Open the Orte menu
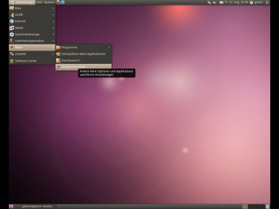The image size is (279, 209). coord(40,2)
